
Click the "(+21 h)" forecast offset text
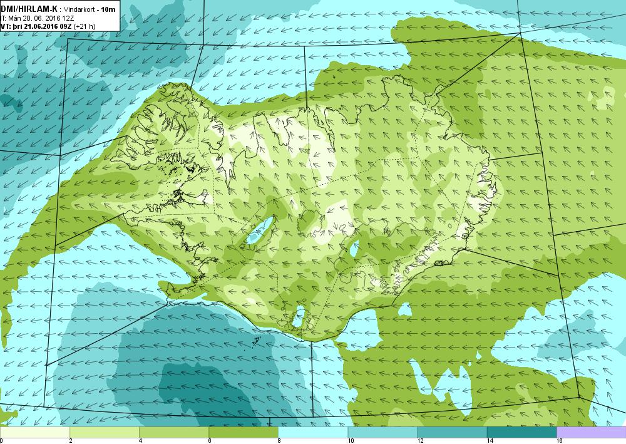[85, 26]
